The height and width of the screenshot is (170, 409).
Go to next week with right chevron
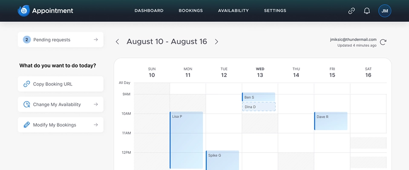(x=216, y=42)
